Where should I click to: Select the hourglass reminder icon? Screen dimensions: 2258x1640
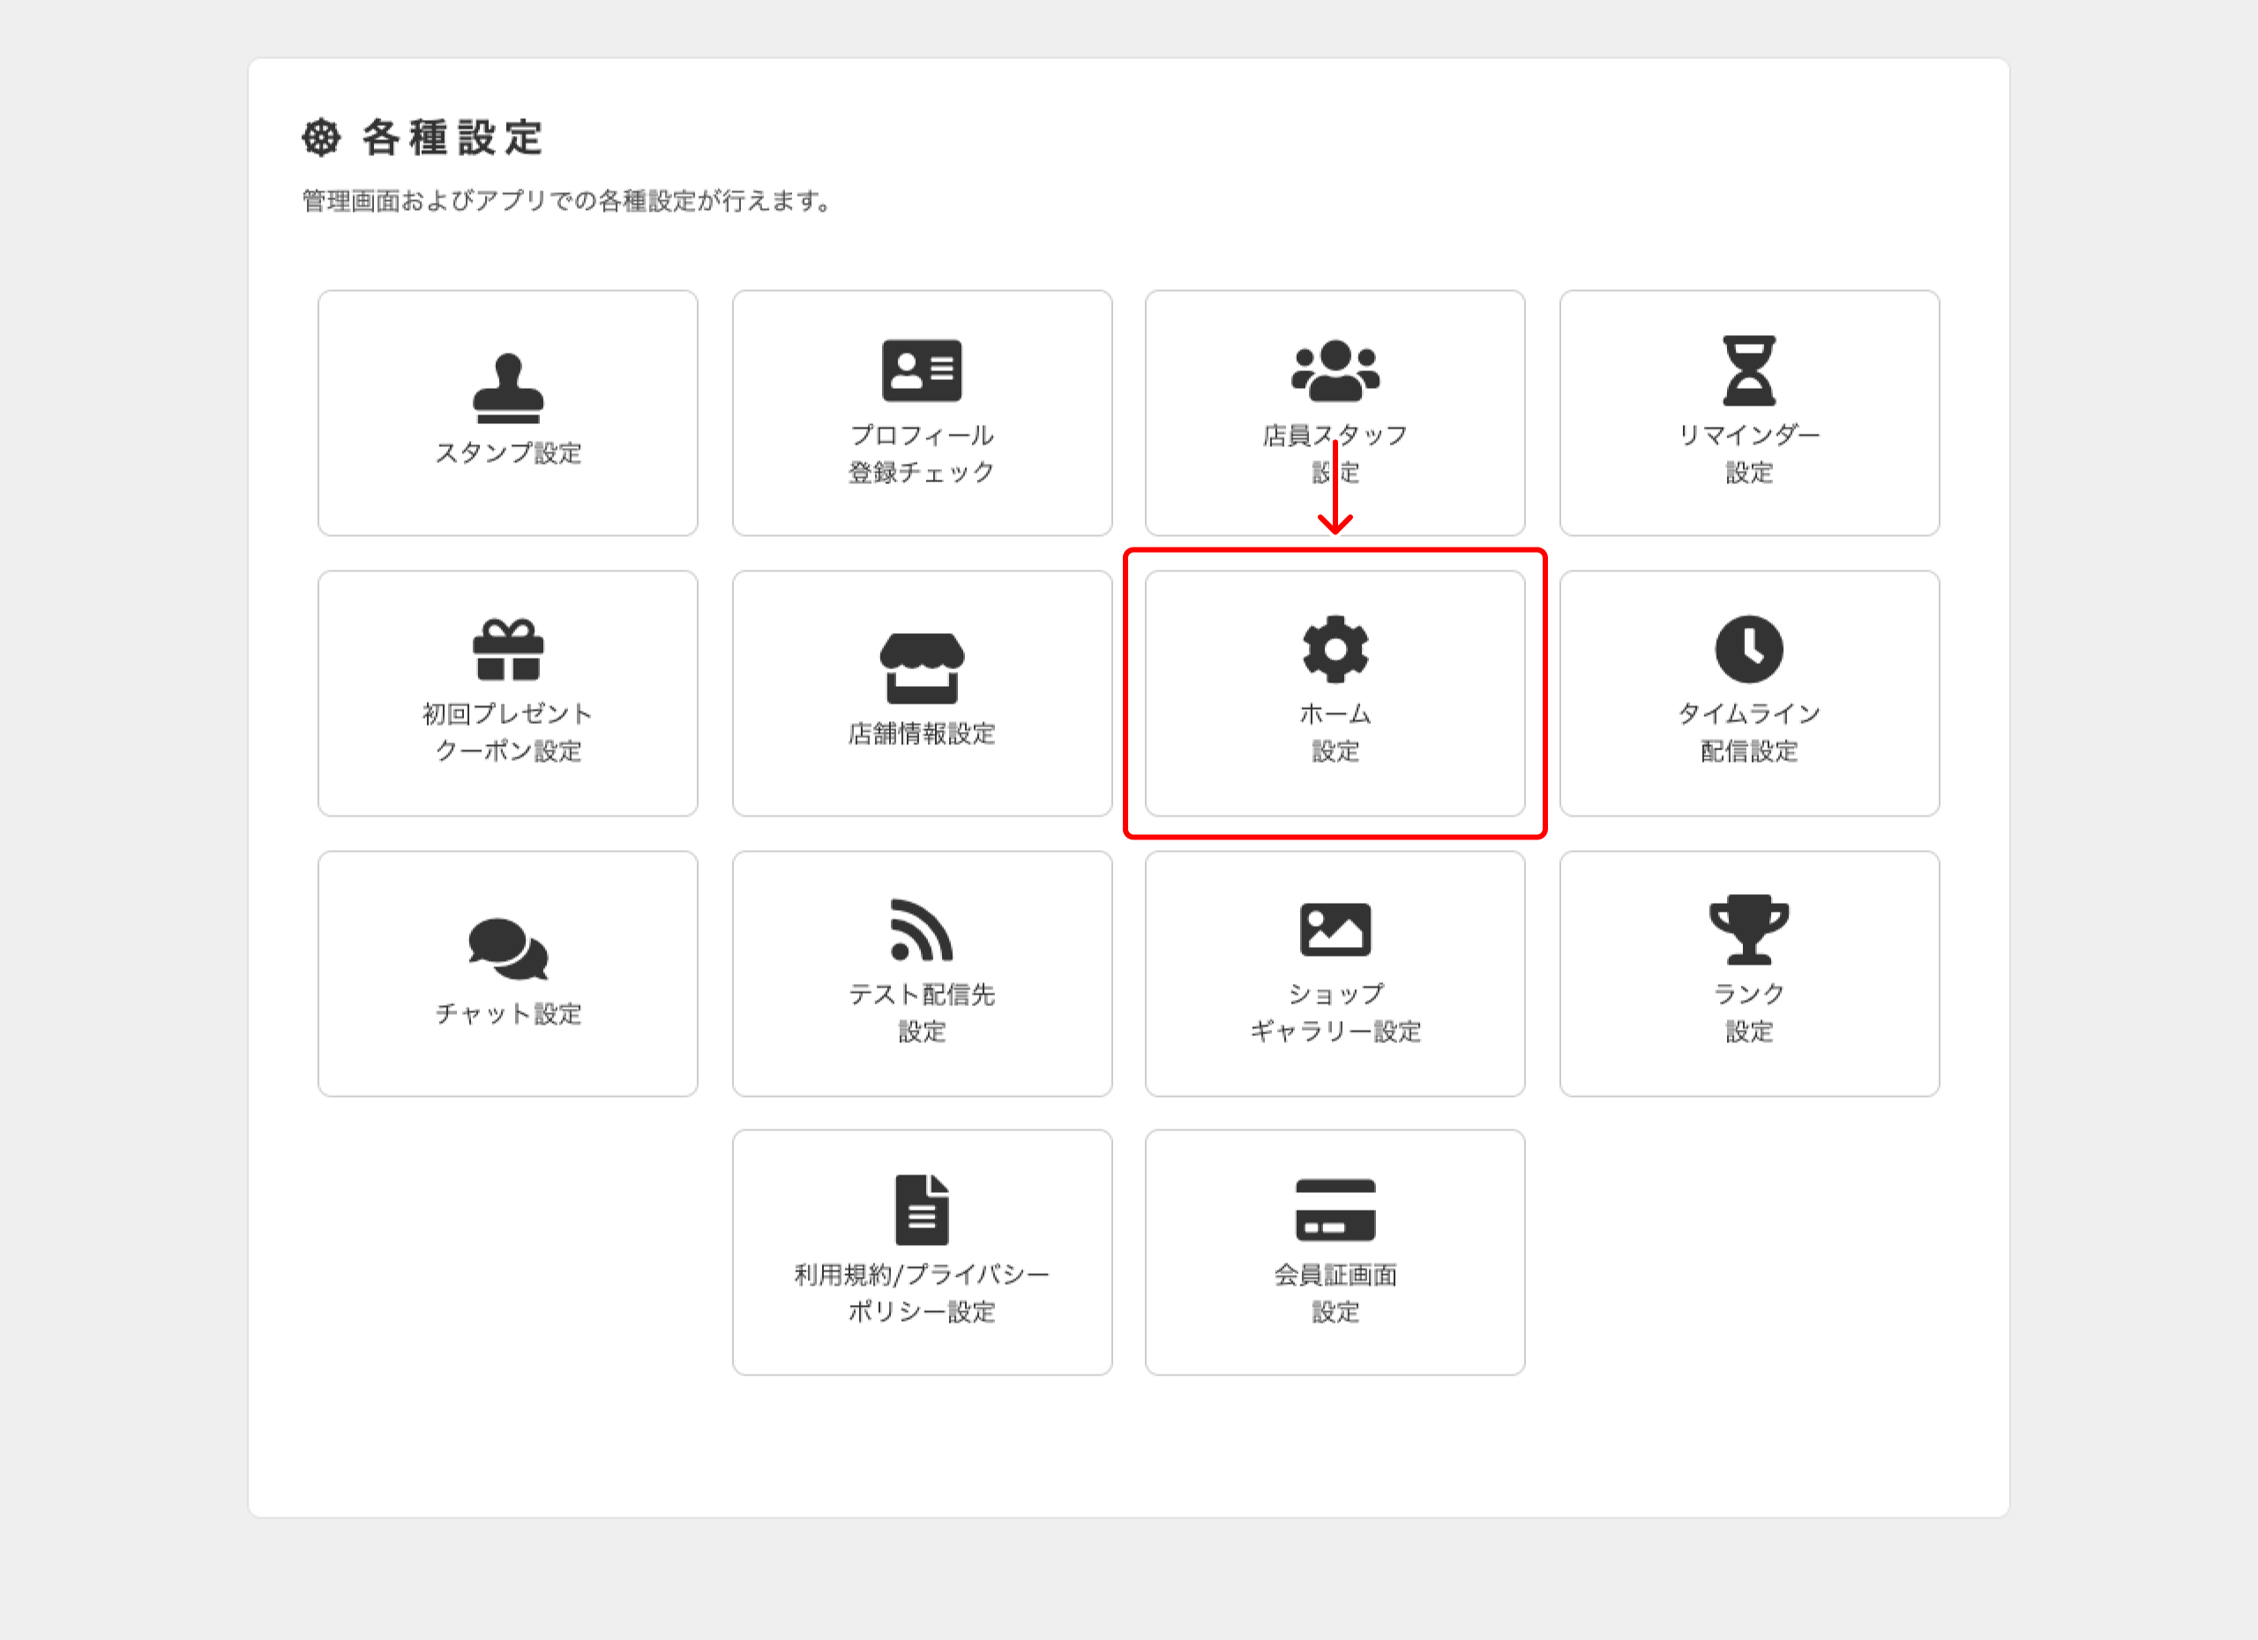[x=1749, y=370]
